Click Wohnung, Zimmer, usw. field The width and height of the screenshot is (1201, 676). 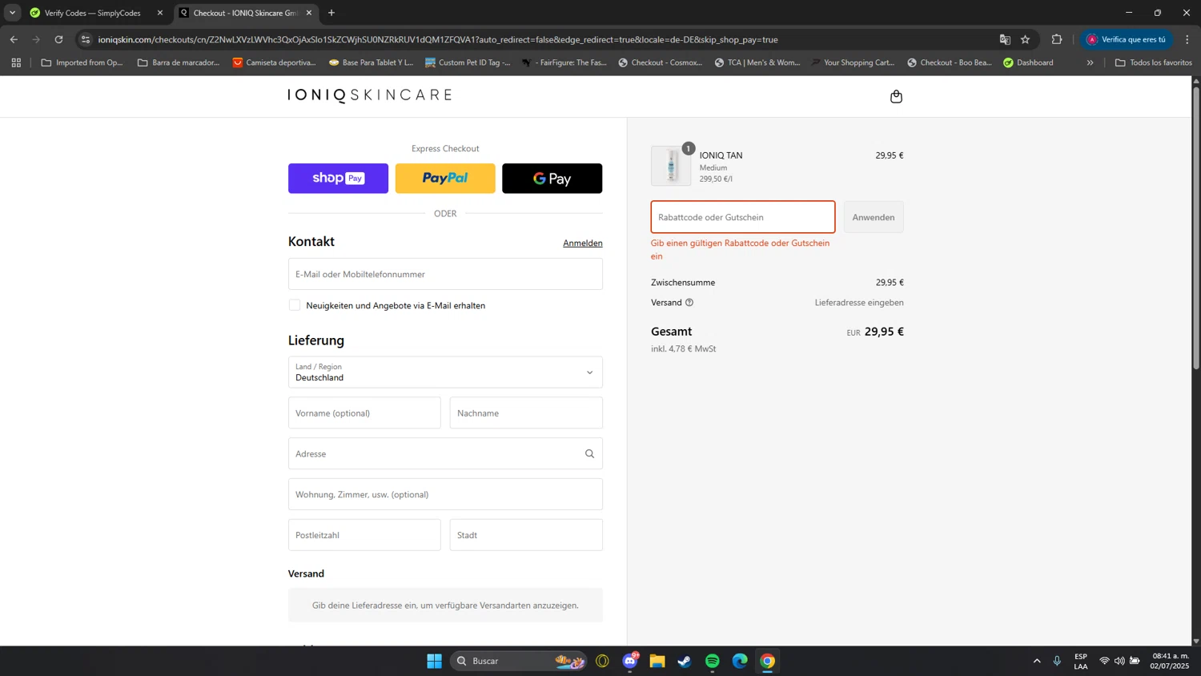[445, 494]
